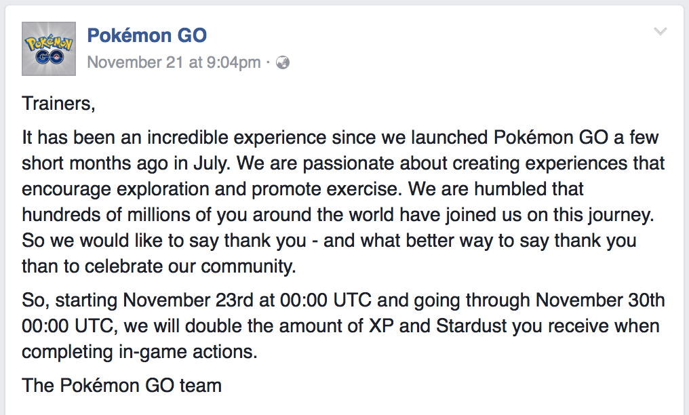The image size is (689, 415).
Task: Click the public globe privacy icon
Action: coord(283,63)
